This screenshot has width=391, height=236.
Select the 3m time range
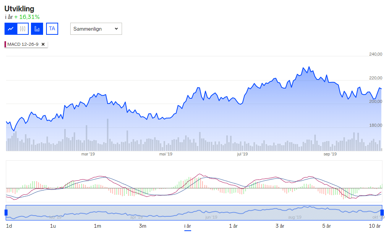coord(143,226)
